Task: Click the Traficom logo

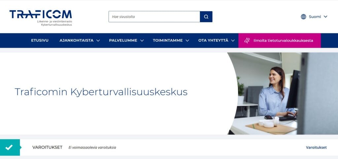Action: point(41,18)
